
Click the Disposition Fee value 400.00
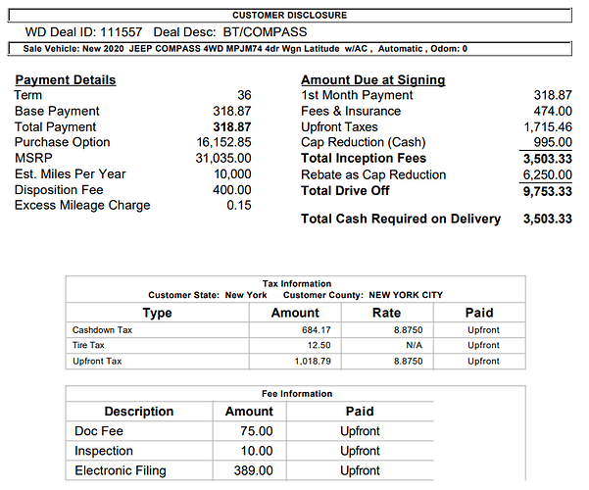(231, 190)
